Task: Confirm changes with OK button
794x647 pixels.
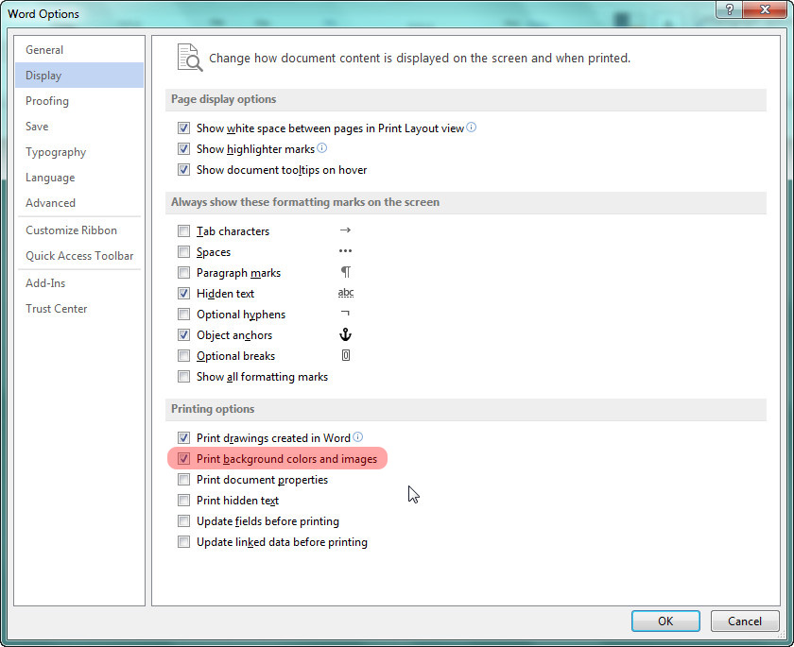Action: click(665, 621)
